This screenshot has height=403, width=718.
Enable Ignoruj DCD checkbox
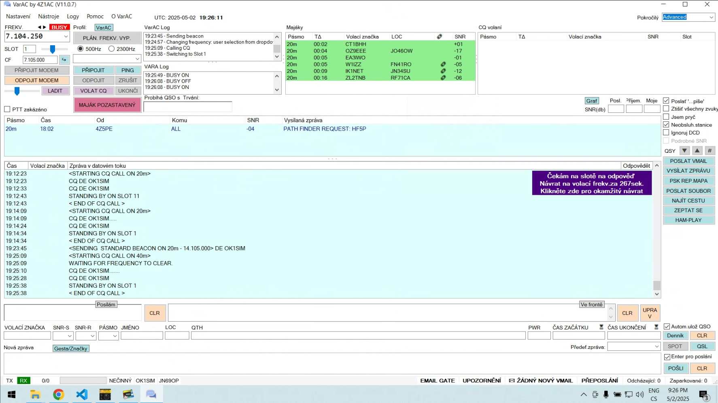(x=666, y=133)
